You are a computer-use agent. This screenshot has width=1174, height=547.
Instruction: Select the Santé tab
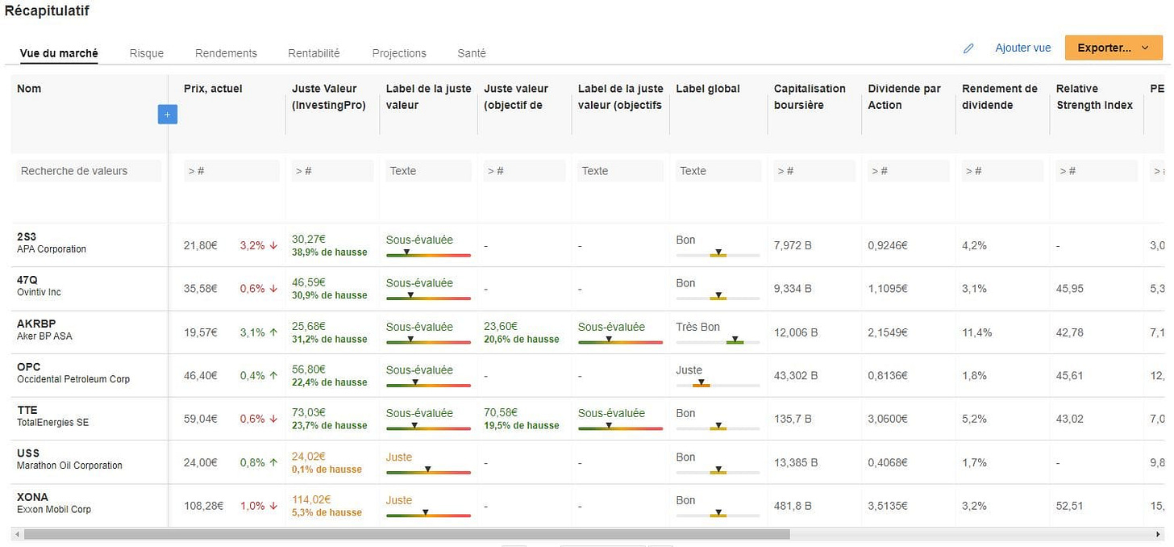click(x=472, y=53)
